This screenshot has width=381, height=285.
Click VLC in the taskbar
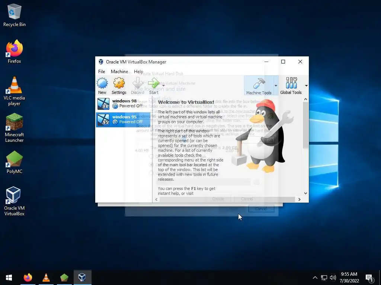[46, 278]
